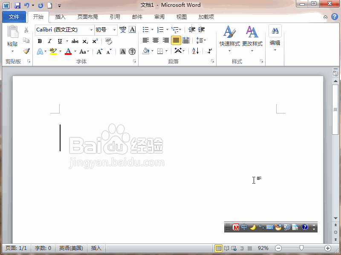Click the Sort A-Z icon

(196, 51)
